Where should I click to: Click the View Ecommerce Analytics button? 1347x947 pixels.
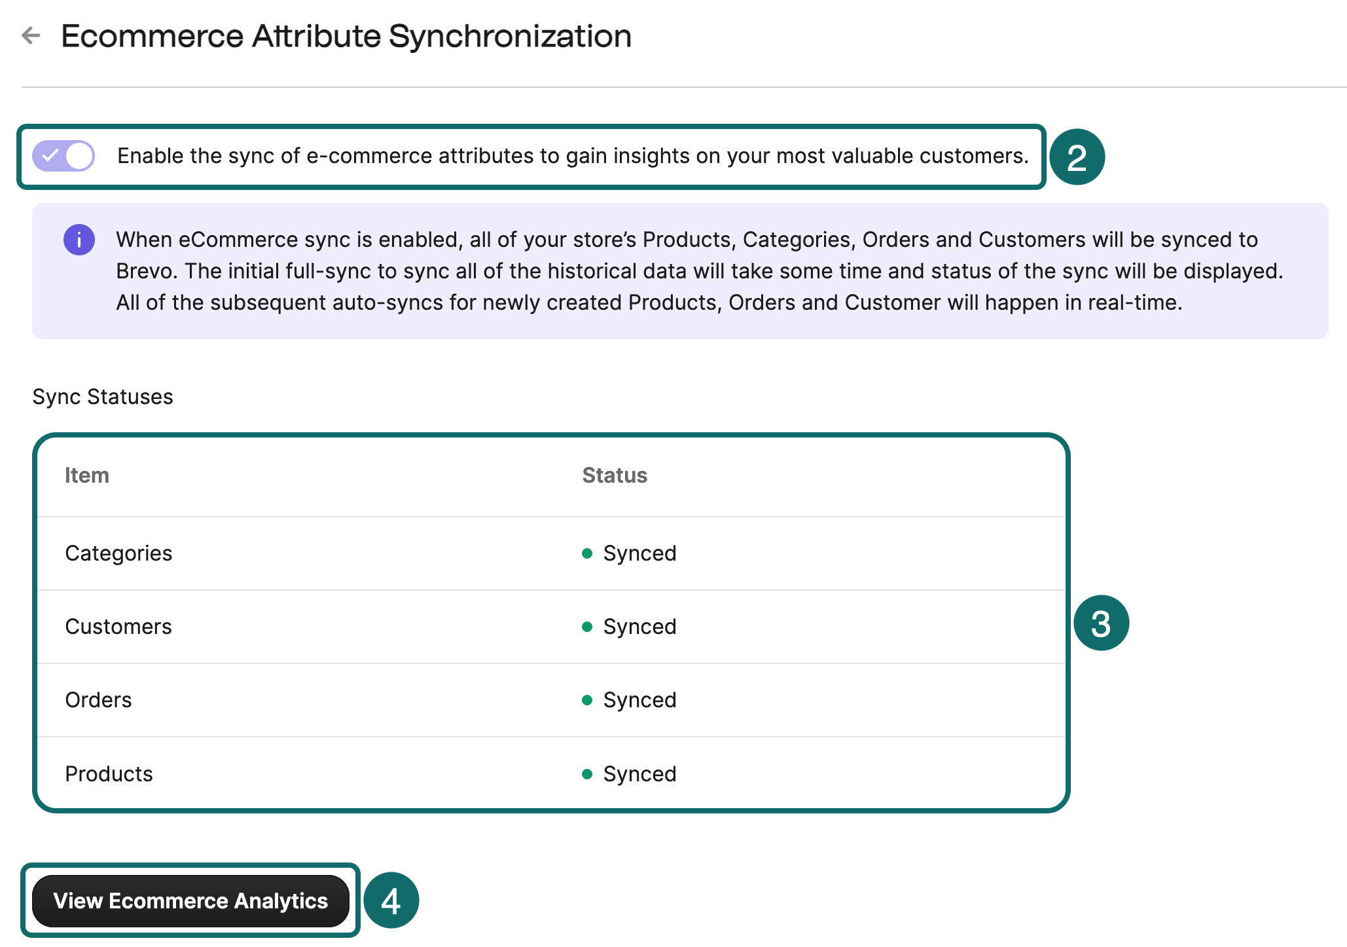tap(191, 901)
